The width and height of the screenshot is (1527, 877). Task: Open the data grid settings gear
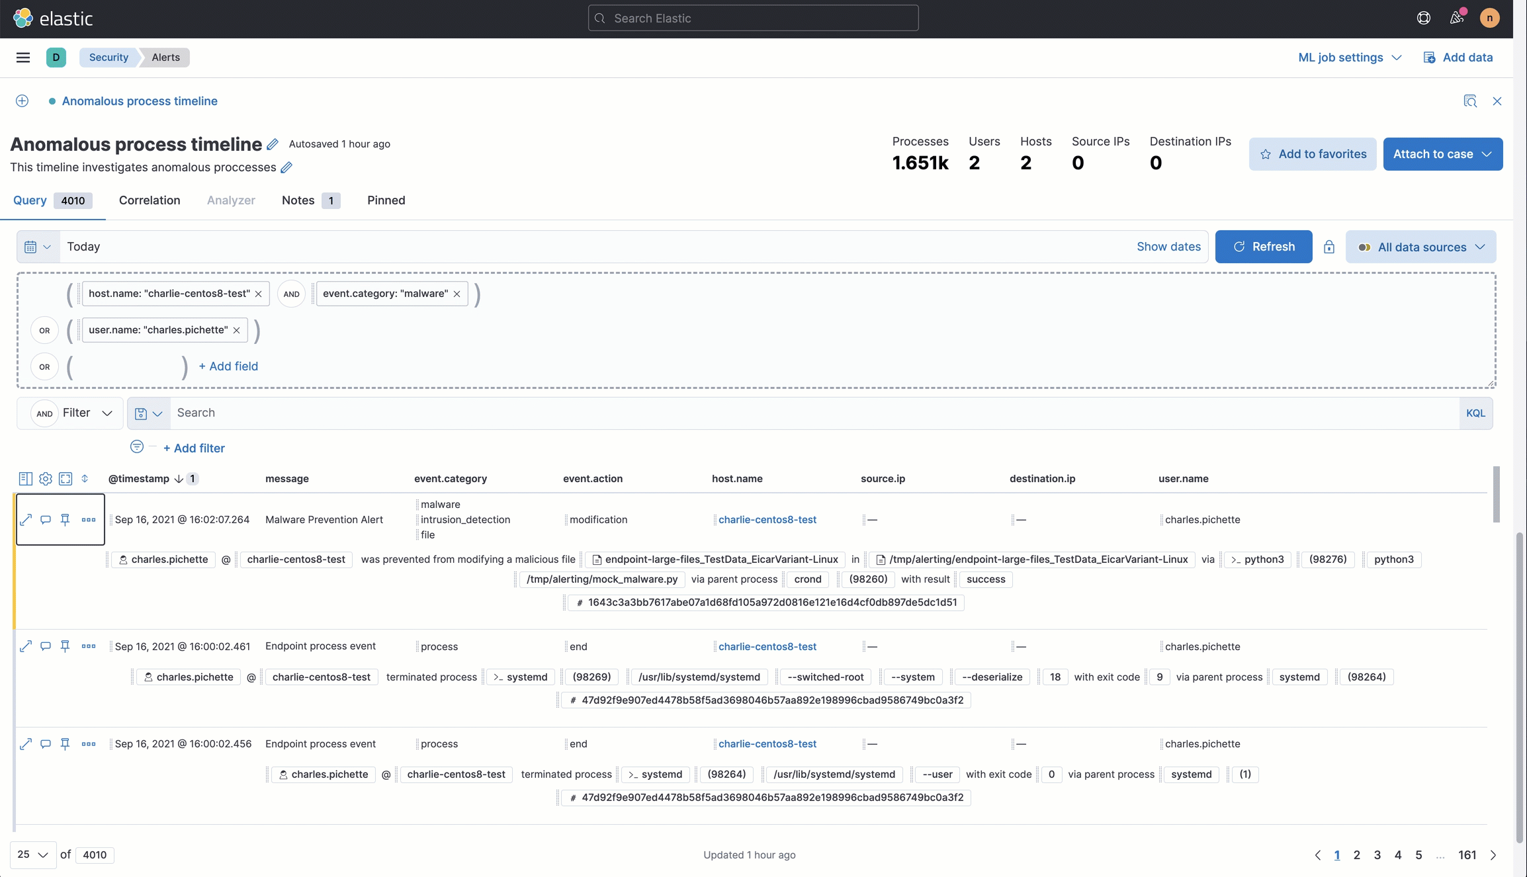pos(45,478)
